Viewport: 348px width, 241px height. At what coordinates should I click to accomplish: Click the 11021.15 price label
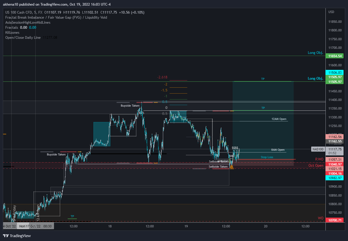pyautogui.click(x=334, y=169)
